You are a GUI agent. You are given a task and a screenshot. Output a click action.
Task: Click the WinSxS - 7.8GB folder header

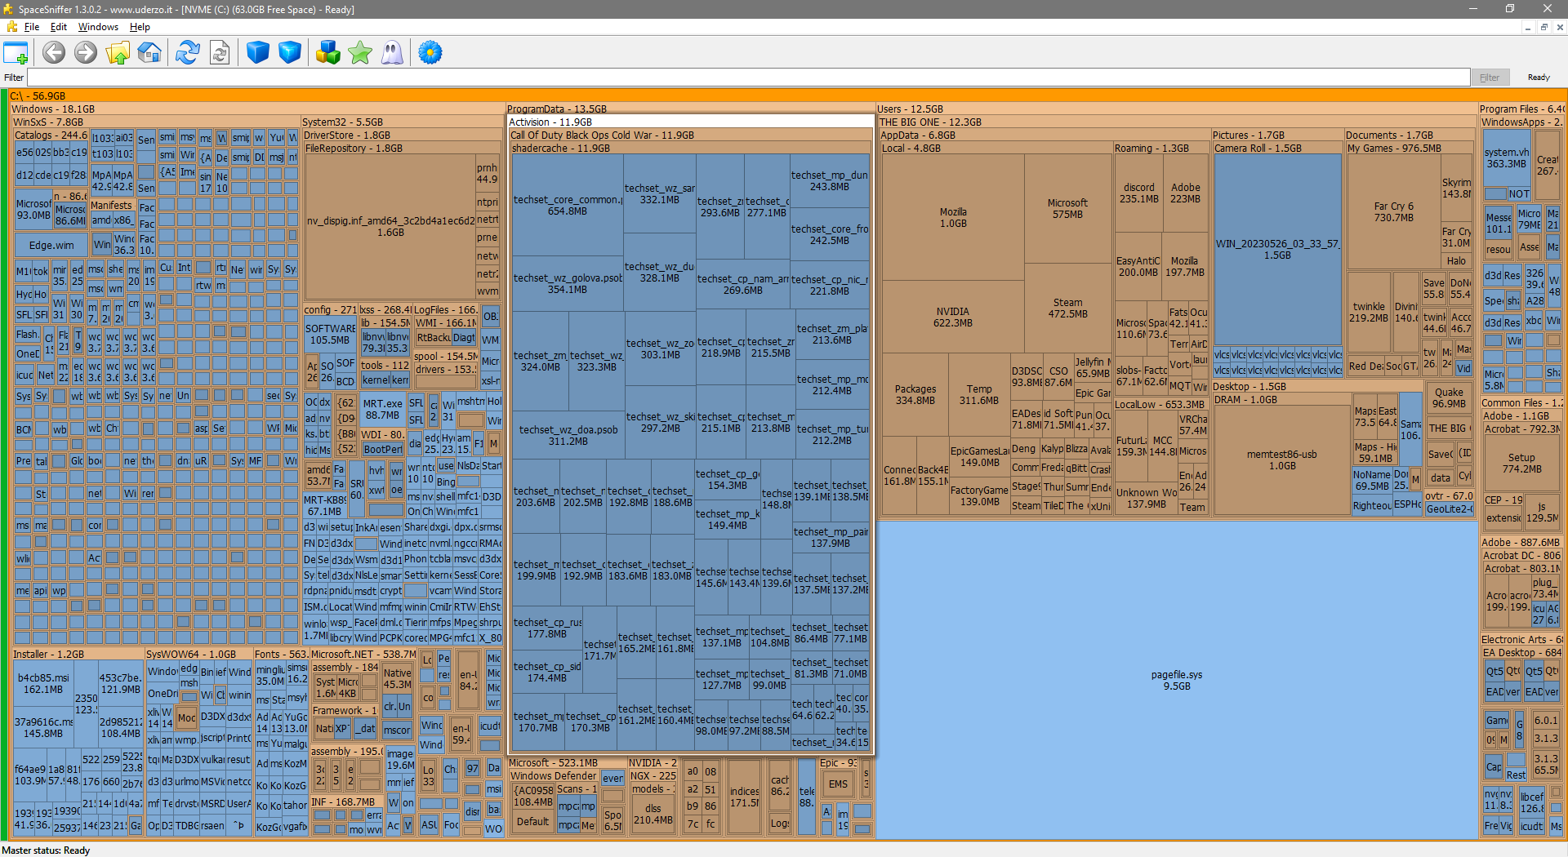tap(155, 122)
